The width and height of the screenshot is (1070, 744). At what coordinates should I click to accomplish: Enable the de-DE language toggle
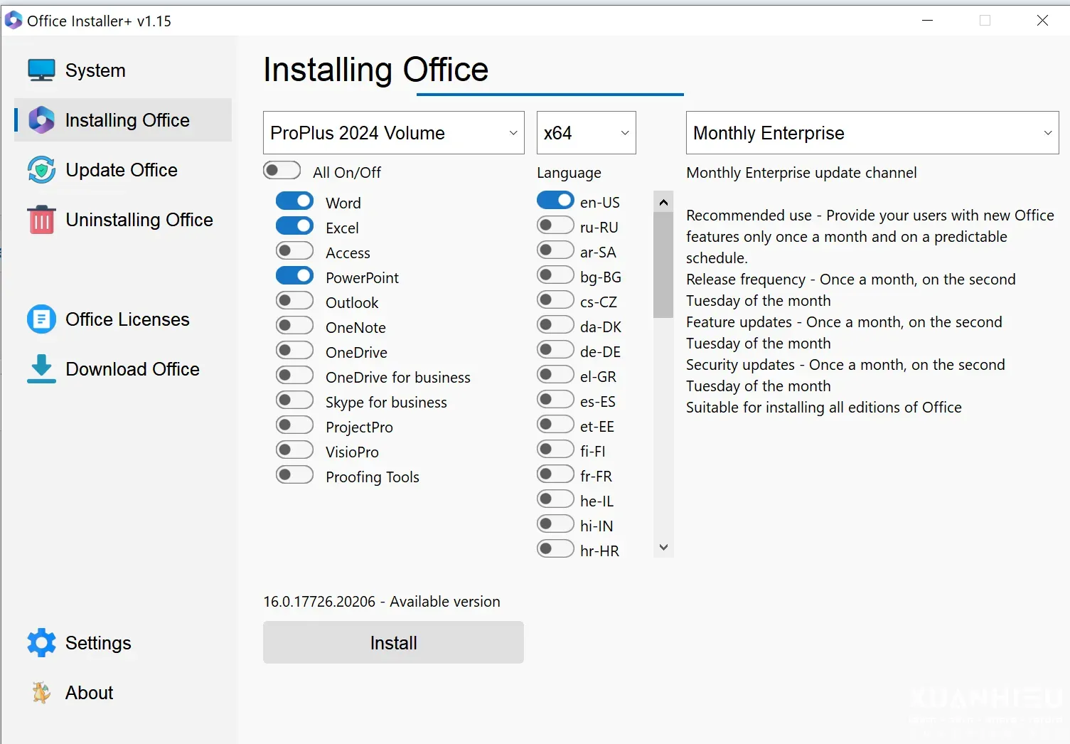point(555,350)
